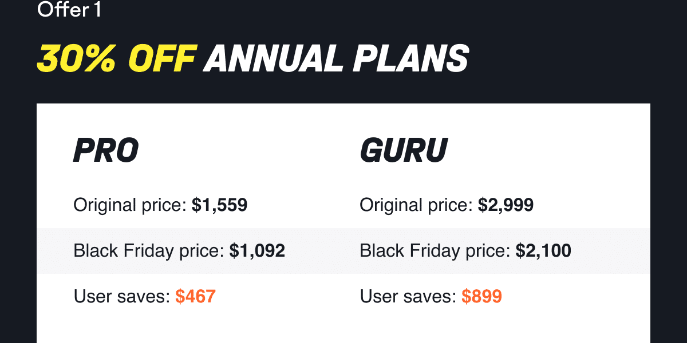Click the PRO Black Friday price label

[x=149, y=250]
